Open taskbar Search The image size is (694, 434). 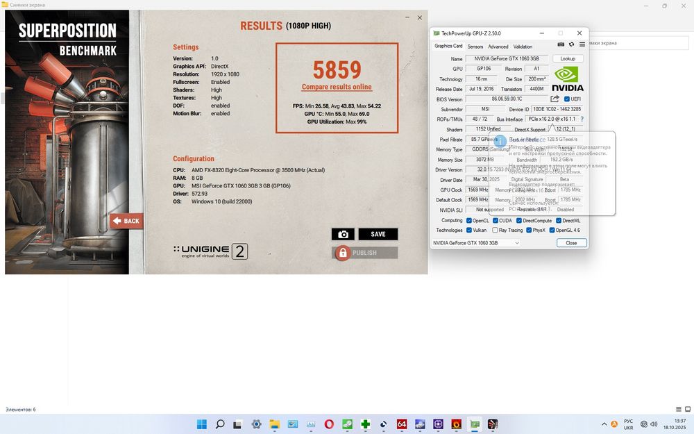point(219,424)
